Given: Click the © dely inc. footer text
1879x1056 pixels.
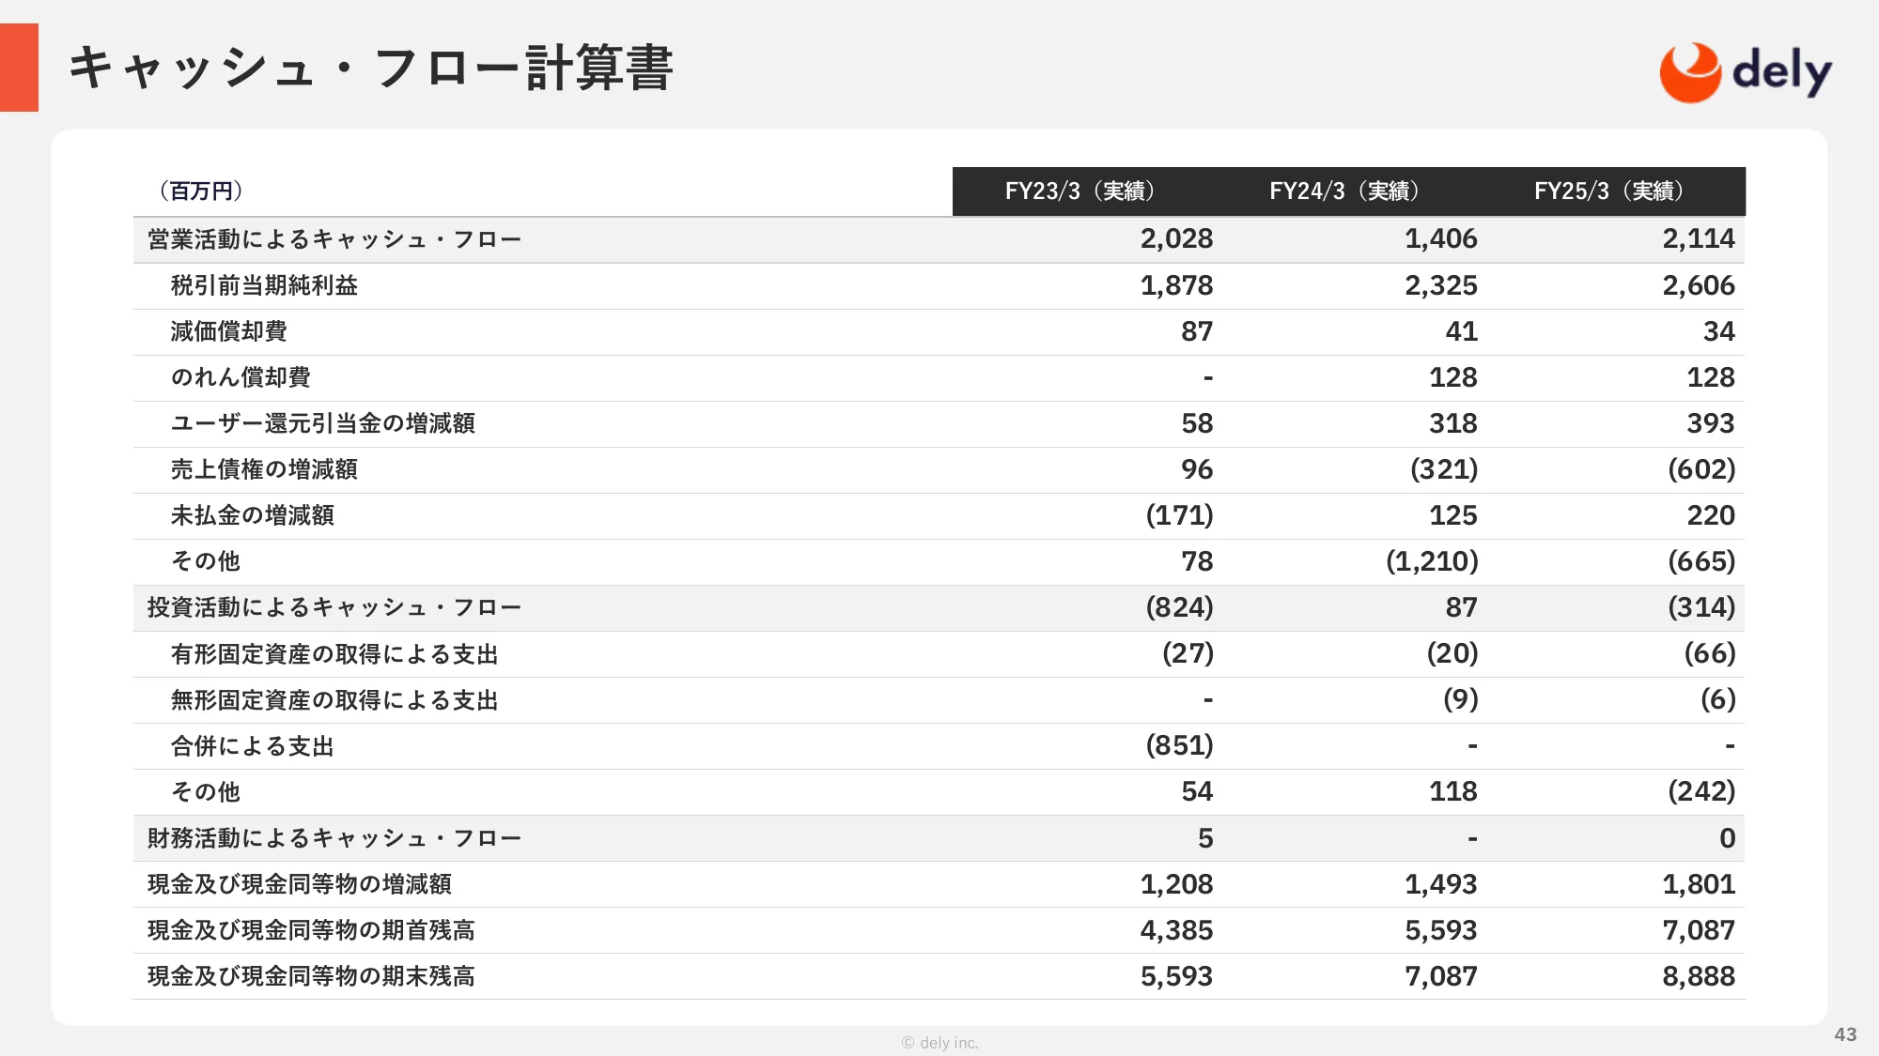Looking at the screenshot, I should pos(939,1043).
